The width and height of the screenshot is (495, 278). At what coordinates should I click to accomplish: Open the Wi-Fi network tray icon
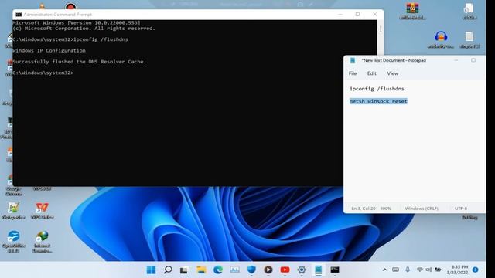click(x=419, y=270)
